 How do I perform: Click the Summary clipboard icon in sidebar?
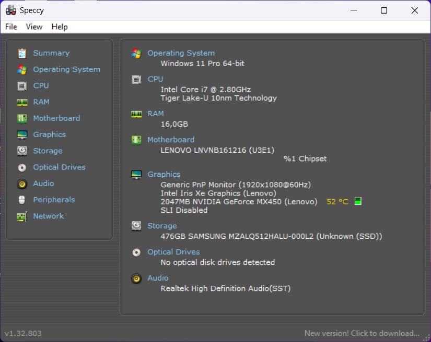click(x=22, y=53)
